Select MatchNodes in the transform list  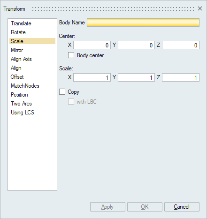point(32,86)
